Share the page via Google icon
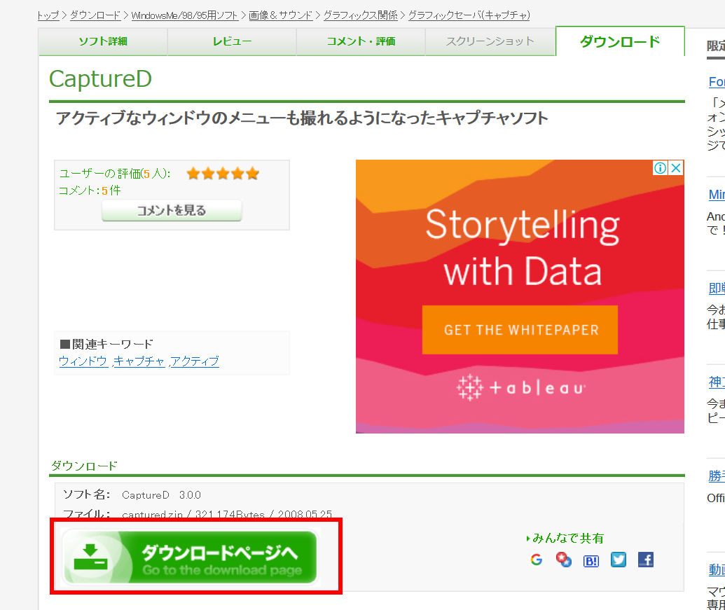725x610 pixels. coord(537,560)
